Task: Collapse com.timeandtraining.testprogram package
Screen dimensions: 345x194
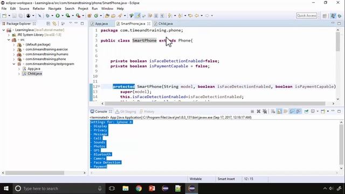Action: click(14, 64)
